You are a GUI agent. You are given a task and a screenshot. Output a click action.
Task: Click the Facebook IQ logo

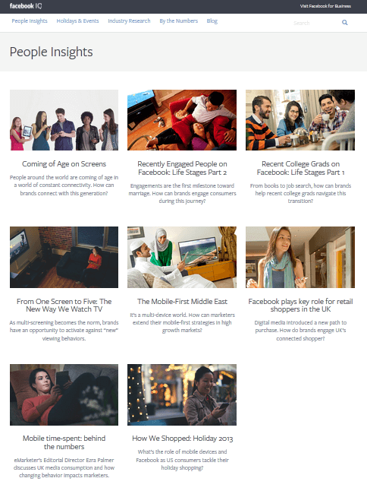click(x=26, y=6)
